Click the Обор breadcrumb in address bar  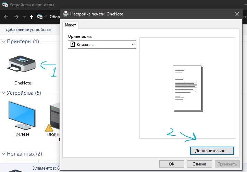[x=54, y=17]
